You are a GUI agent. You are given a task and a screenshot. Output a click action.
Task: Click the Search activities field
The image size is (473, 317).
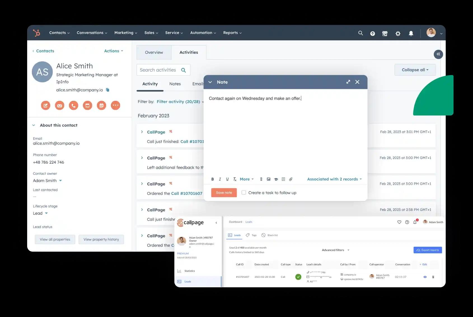coord(158,70)
